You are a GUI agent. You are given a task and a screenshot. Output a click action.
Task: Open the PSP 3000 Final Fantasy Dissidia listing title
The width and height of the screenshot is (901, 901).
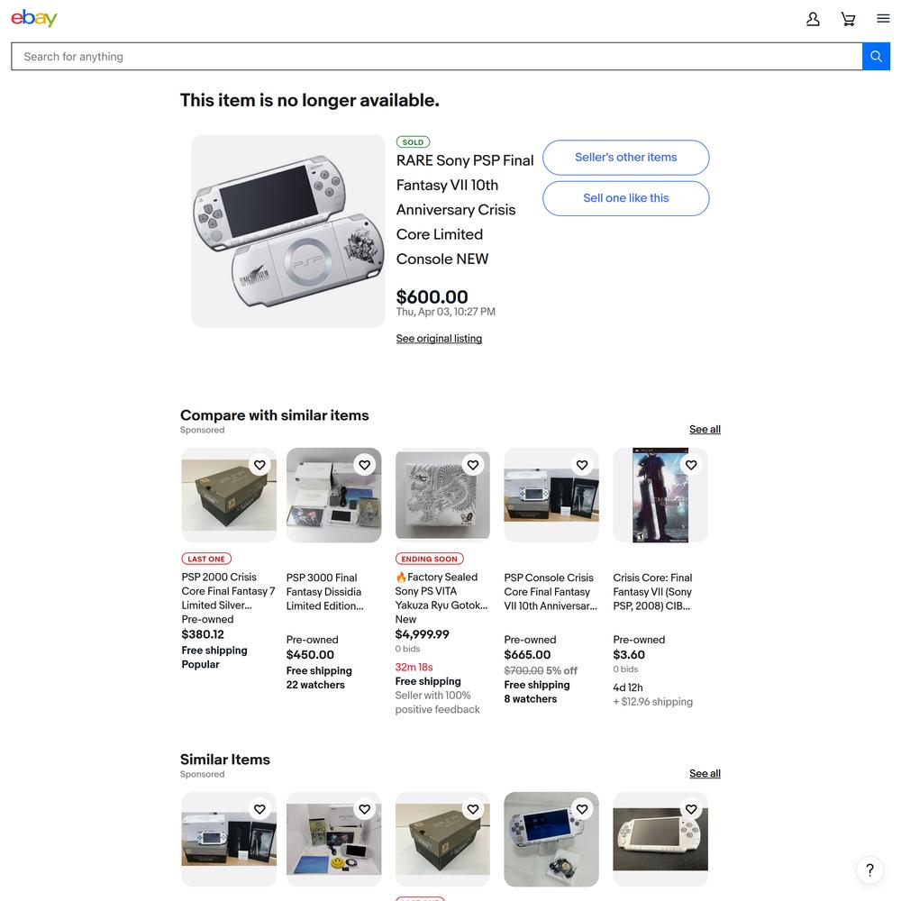click(324, 592)
